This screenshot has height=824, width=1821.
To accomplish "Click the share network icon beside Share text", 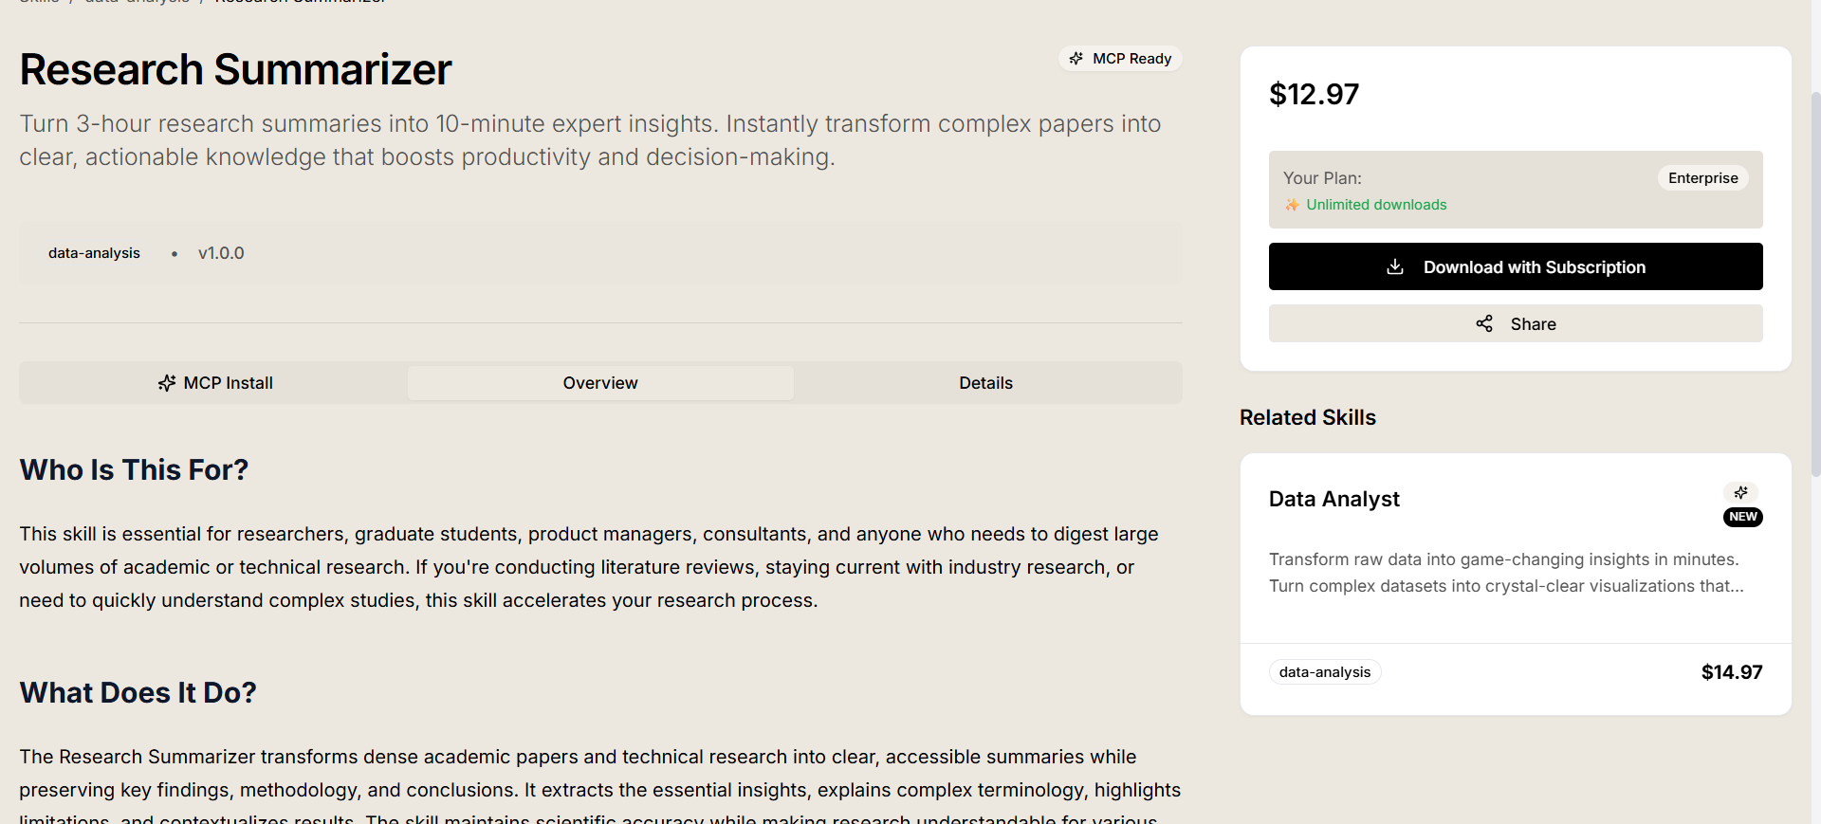I will tap(1484, 323).
